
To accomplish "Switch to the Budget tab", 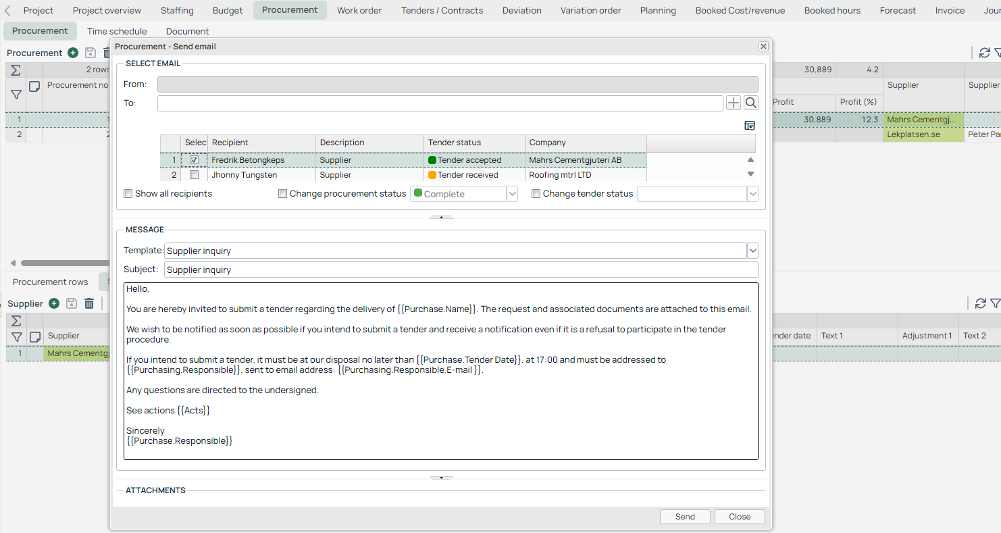I will point(227,10).
